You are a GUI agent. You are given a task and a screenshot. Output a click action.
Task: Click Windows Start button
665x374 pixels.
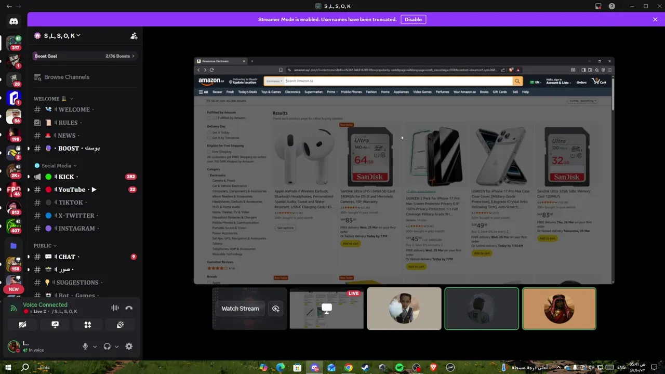pyautogui.click(x=8, y=367)
